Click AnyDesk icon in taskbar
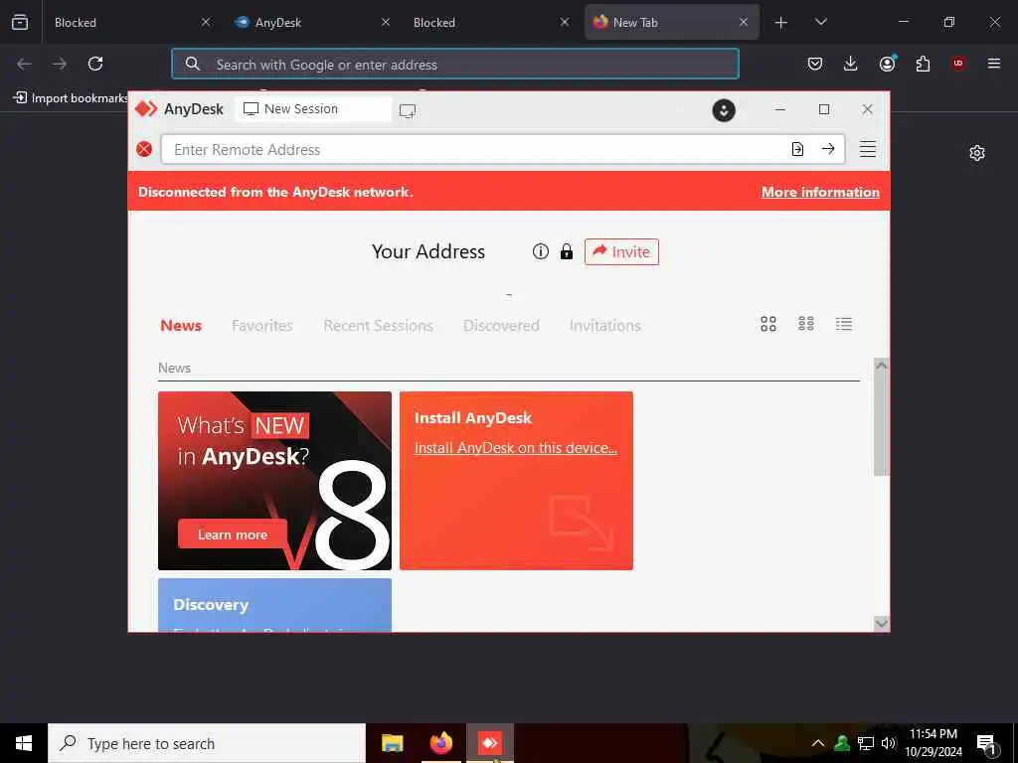 (x=489, y=743)
